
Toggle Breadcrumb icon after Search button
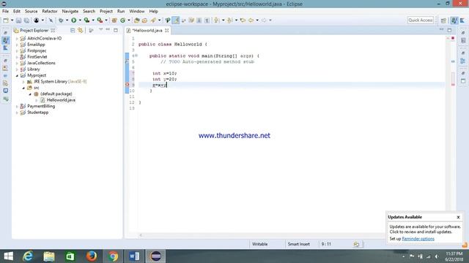coord(168,20)
